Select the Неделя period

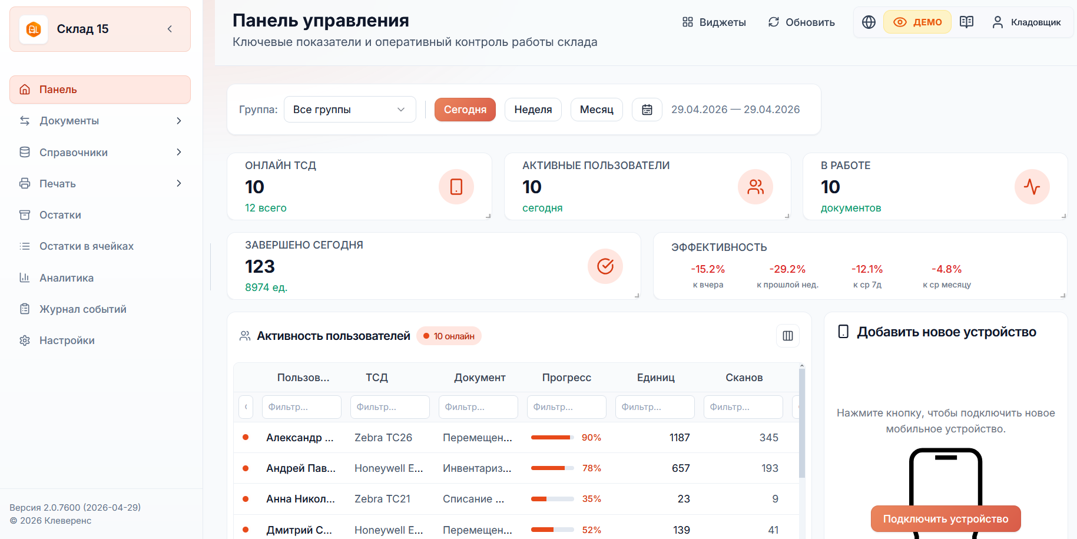pyautogui.click(x=533, y=110)
